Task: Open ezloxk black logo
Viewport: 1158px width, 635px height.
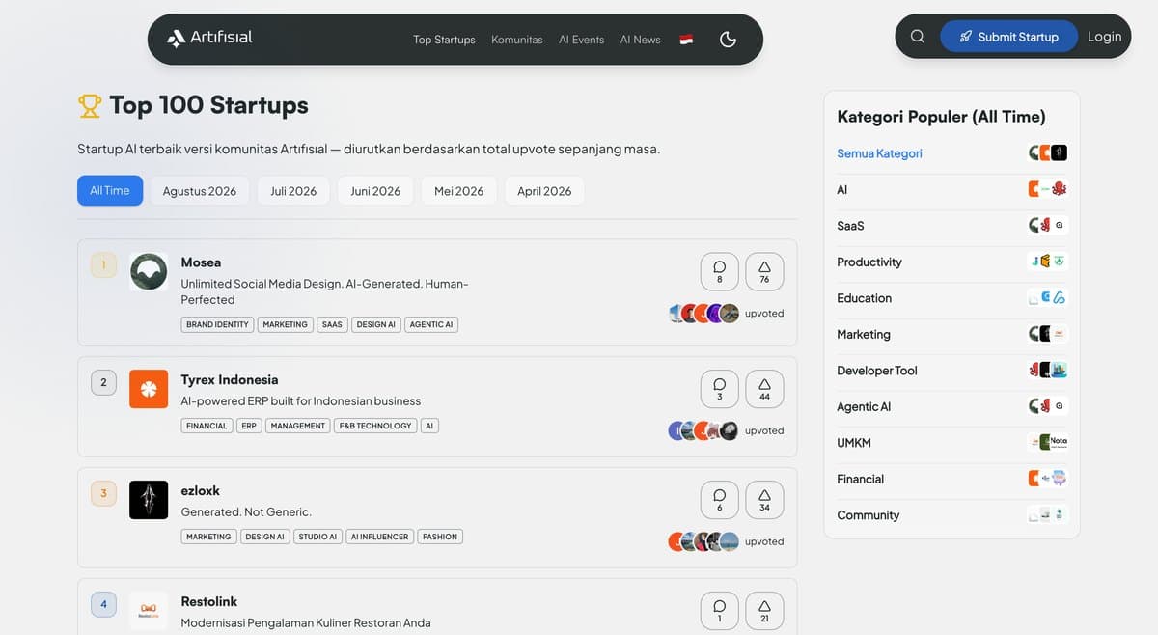Action: (x=149, y=500)
